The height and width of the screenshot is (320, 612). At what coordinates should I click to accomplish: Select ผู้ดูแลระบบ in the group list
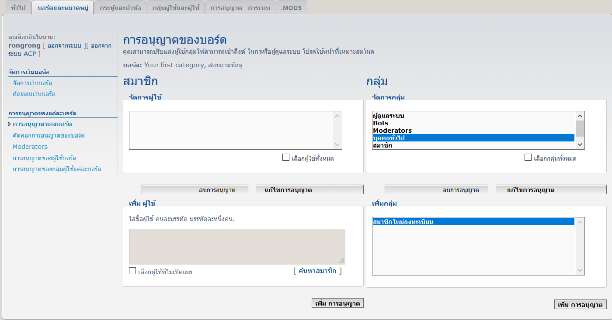[x=388, y=116]
